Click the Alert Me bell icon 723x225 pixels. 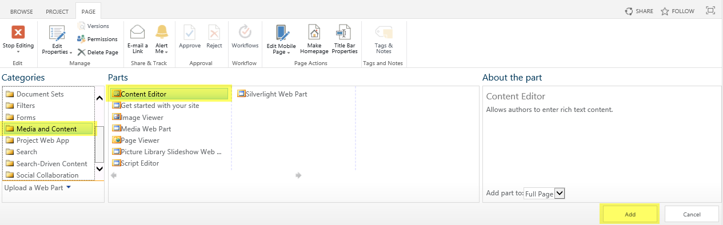click(x=162, y=32)
